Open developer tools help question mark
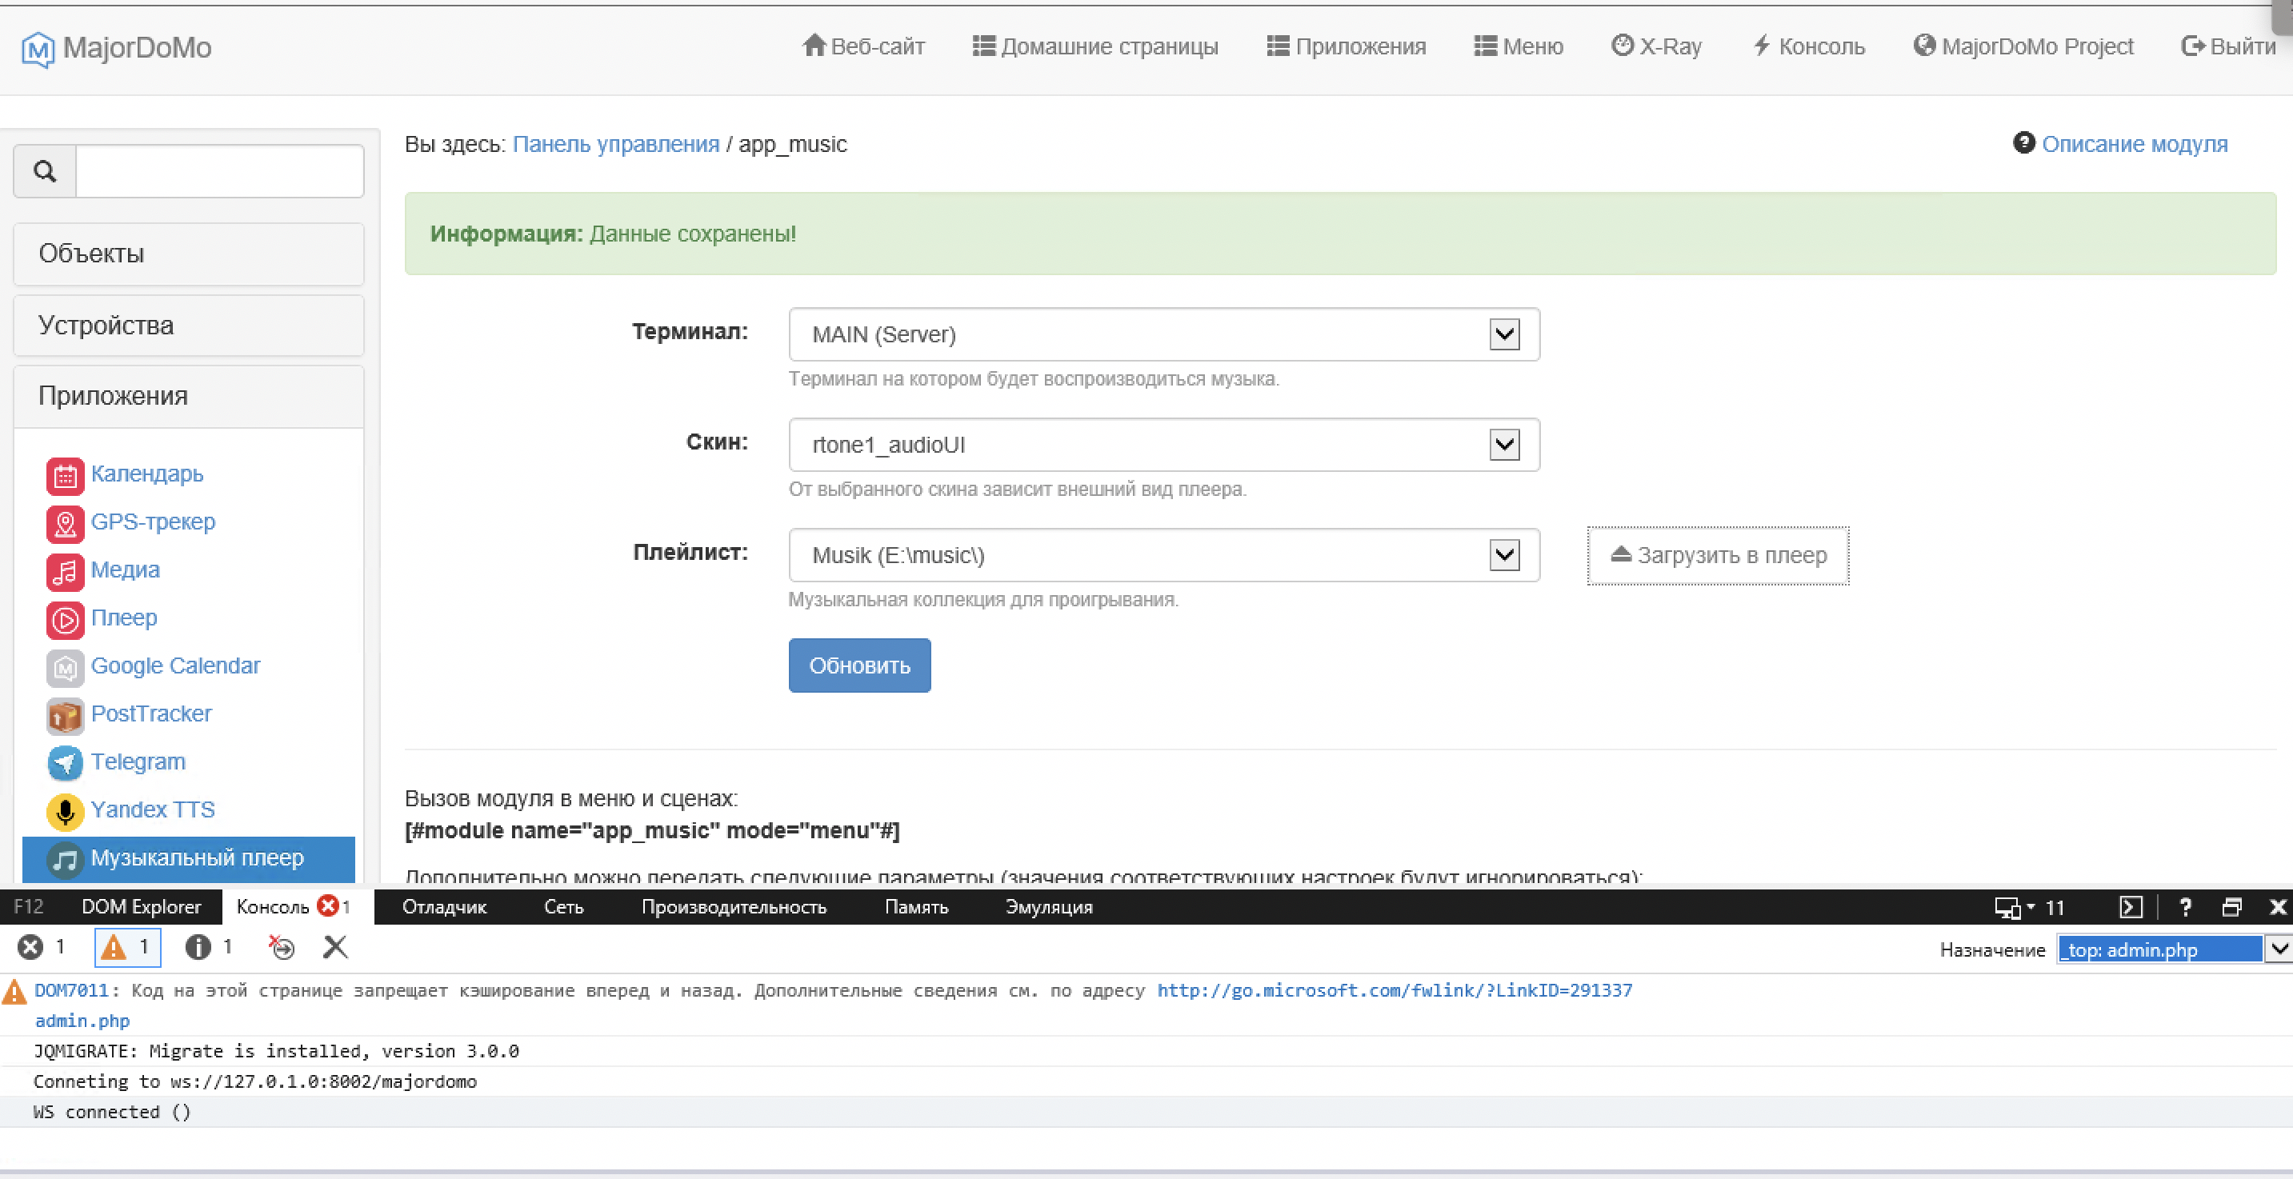This screenshot has height=1179, width=2293. [x=2184, y=907]
